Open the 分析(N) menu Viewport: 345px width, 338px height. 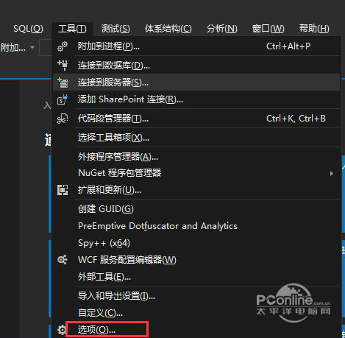tap(222, 29)
